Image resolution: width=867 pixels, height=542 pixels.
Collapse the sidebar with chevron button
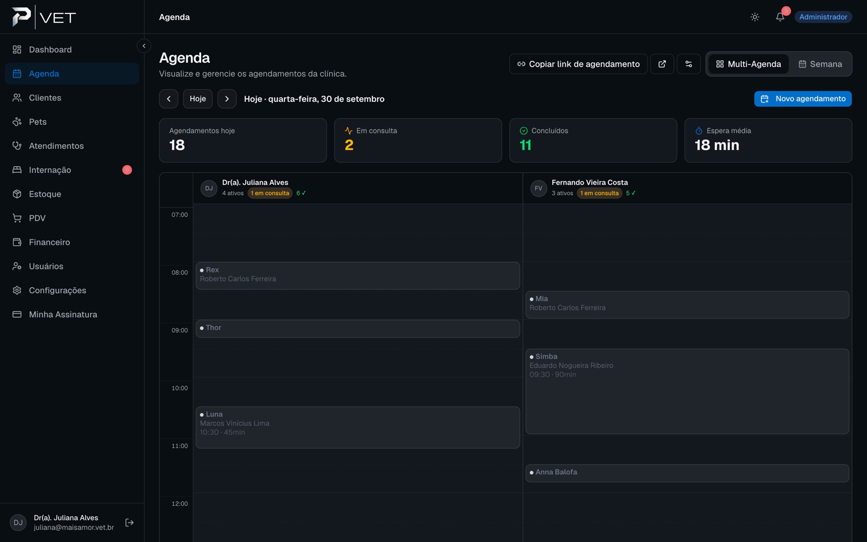click(x=144, y=46)
